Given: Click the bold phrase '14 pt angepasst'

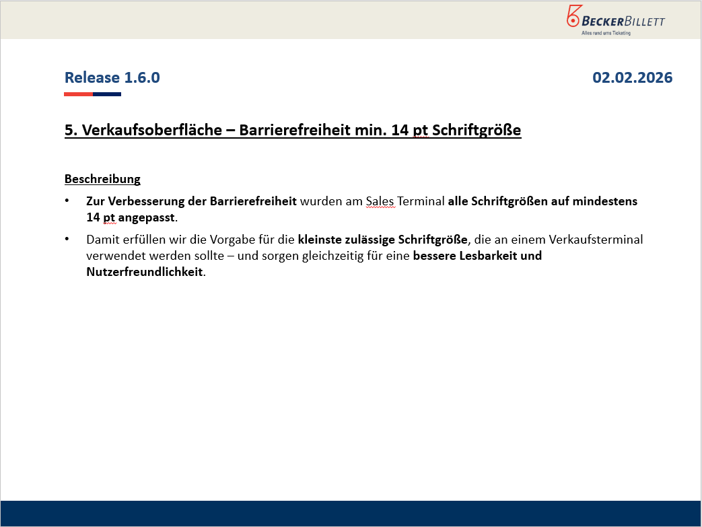Looking at the screenshot, I should pos(130,218).
